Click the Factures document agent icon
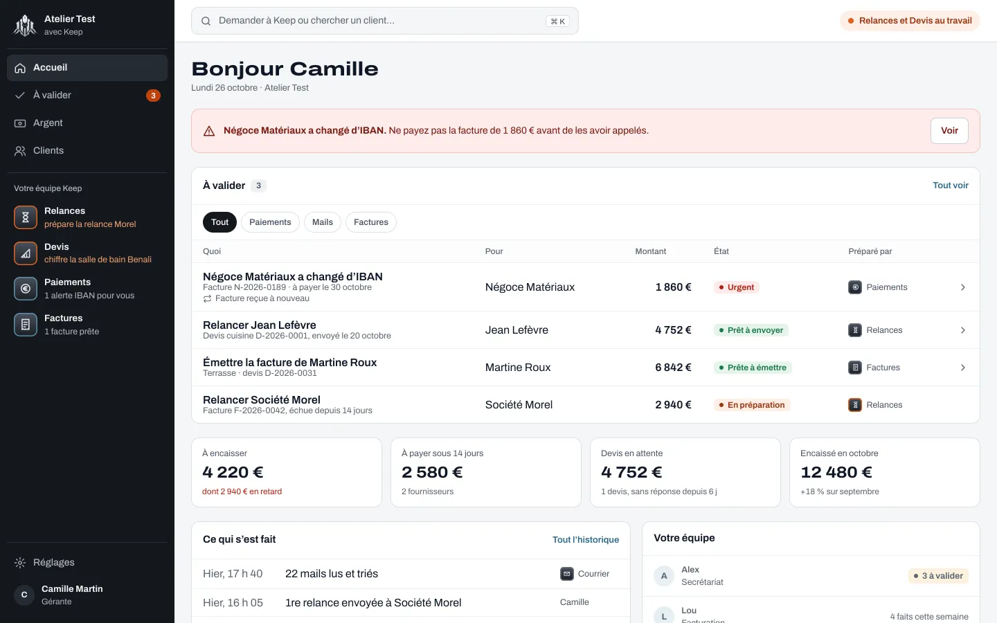This screenshot has height=623, width=997. click(26, 325)
